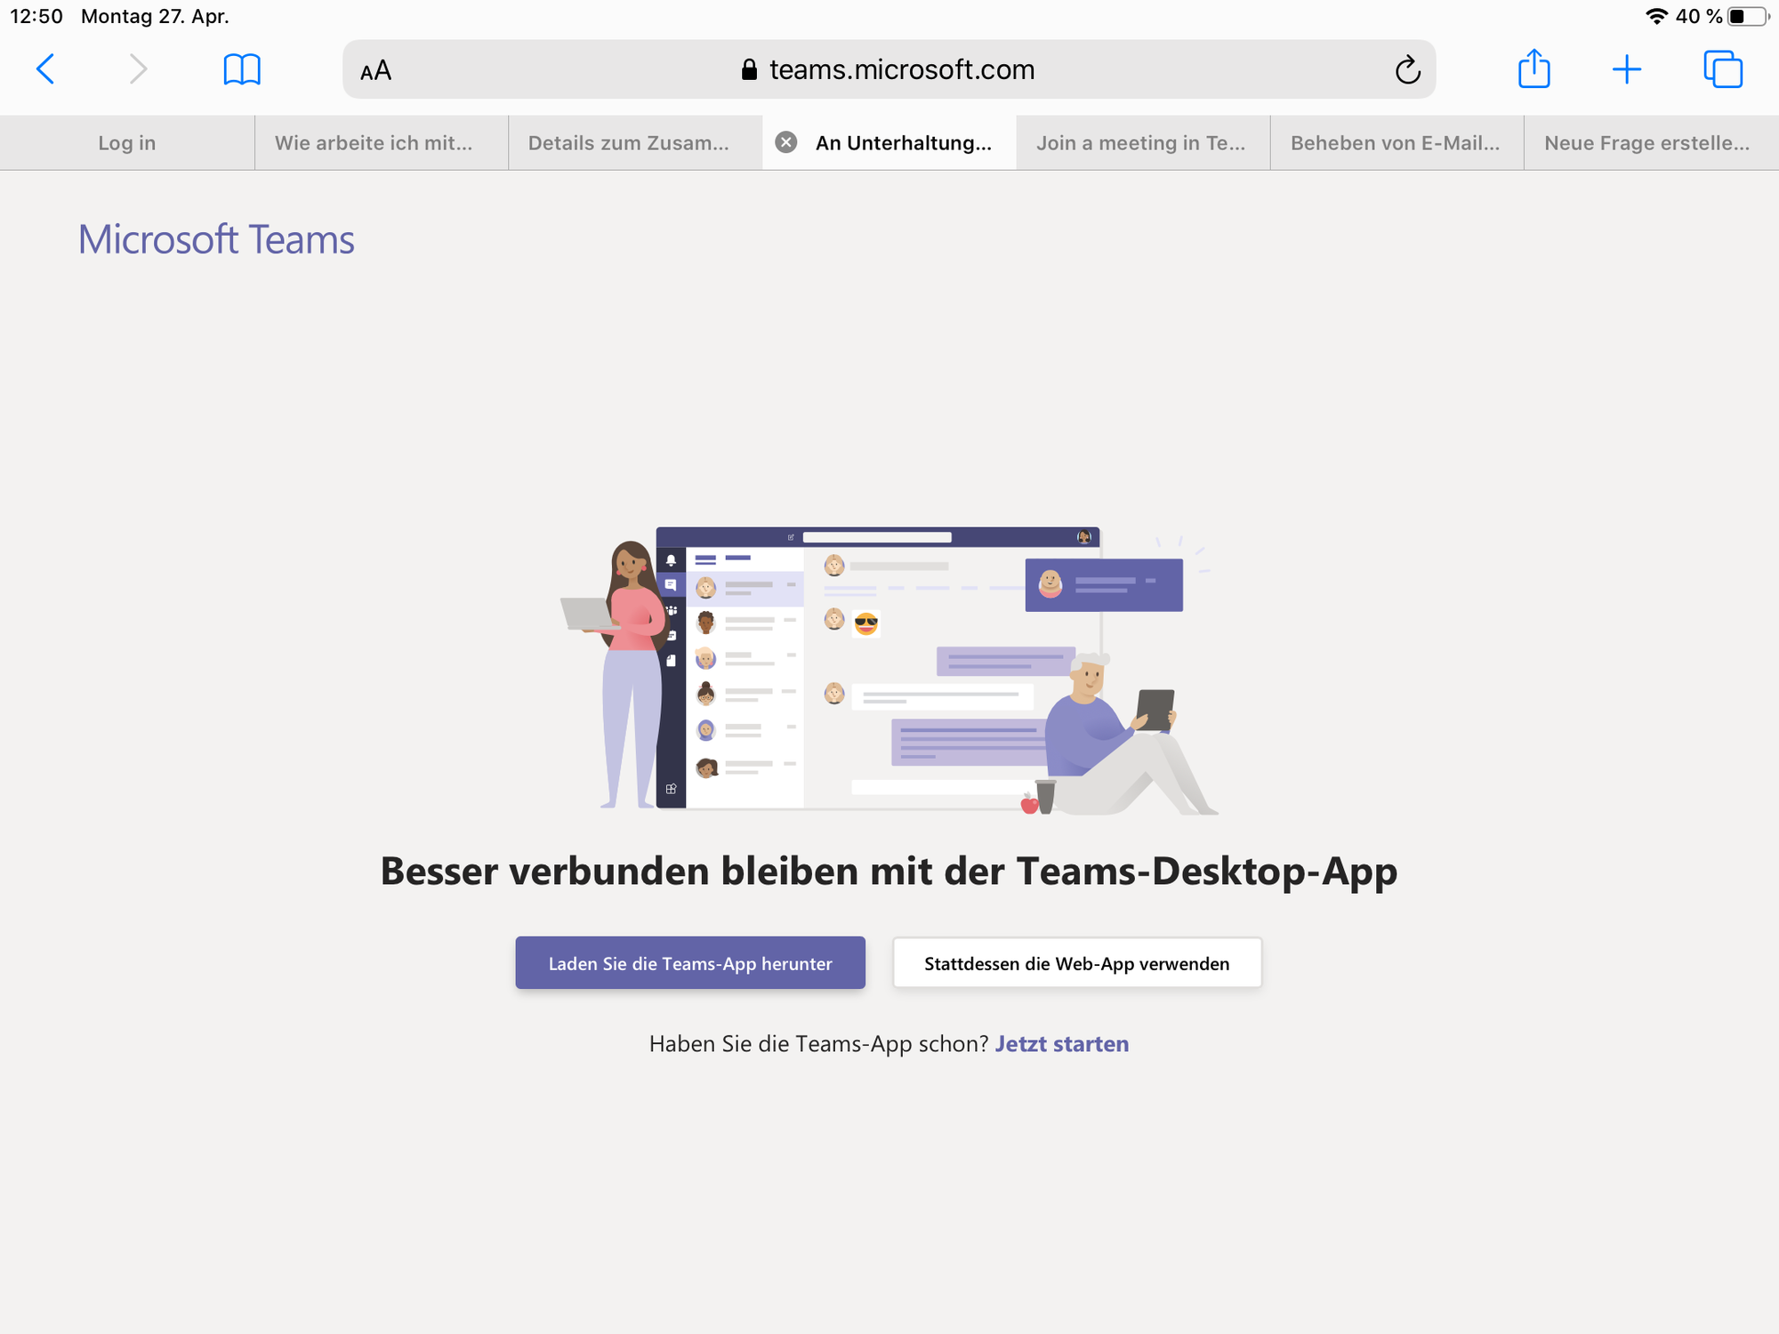Click the text Haben Sie die Teams-App schon?
1779x1334 pixels.
coord(818,1044)
